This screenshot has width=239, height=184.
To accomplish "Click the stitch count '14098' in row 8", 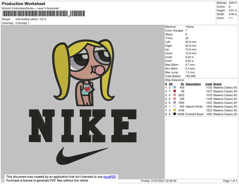I will coord(180,114).
